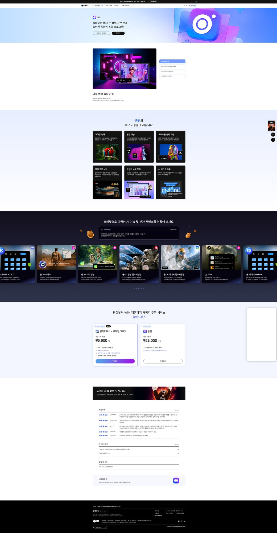Image resolution: width=277 pixels, height=533 pixels.
Task: Select the 다중 예약 녹화 가능 feature tab
Action: point(172,61)
